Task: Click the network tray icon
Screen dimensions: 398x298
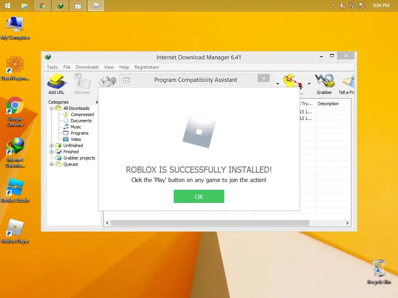Action: click(352, 5)
